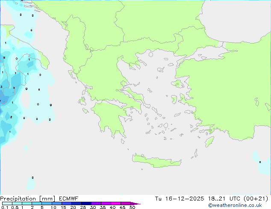Click the legend scale label '30'
The image size is (271, 209).
93,207
